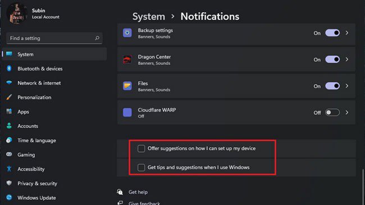Click the Find a setting field

point(54,38)
